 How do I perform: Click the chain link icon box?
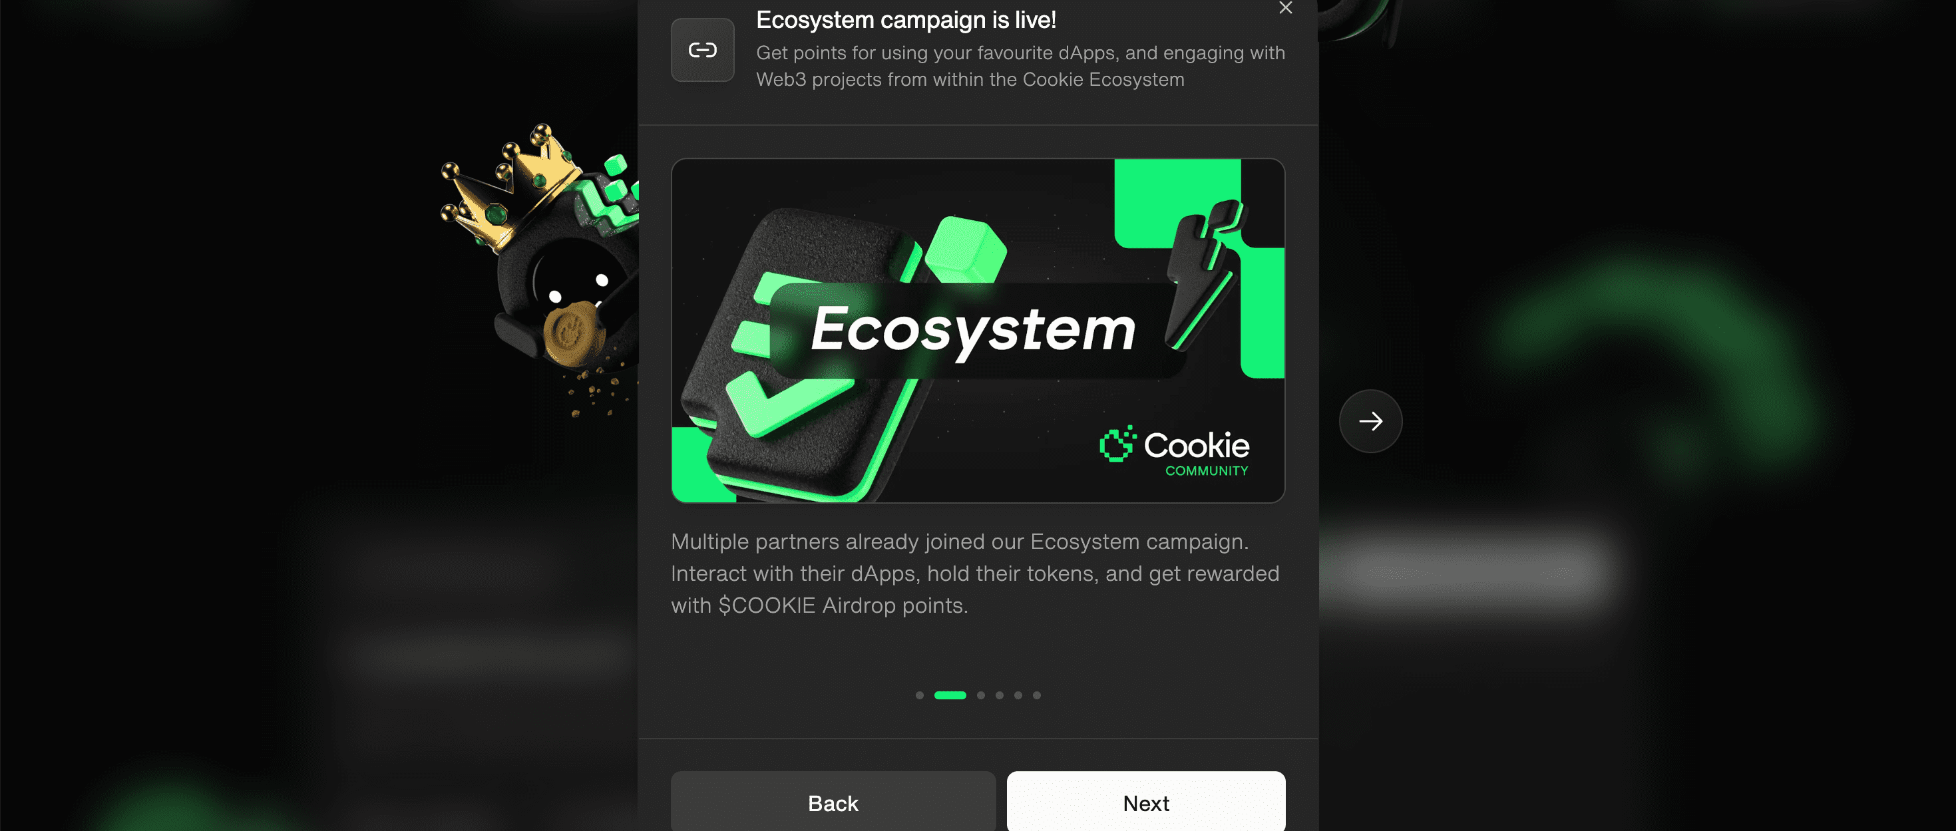pos(702,50)
